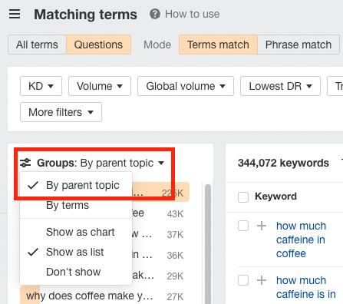Screen dimensions: 343x304
Task: Open the hamburger menu icon
Action: [15, 14]
